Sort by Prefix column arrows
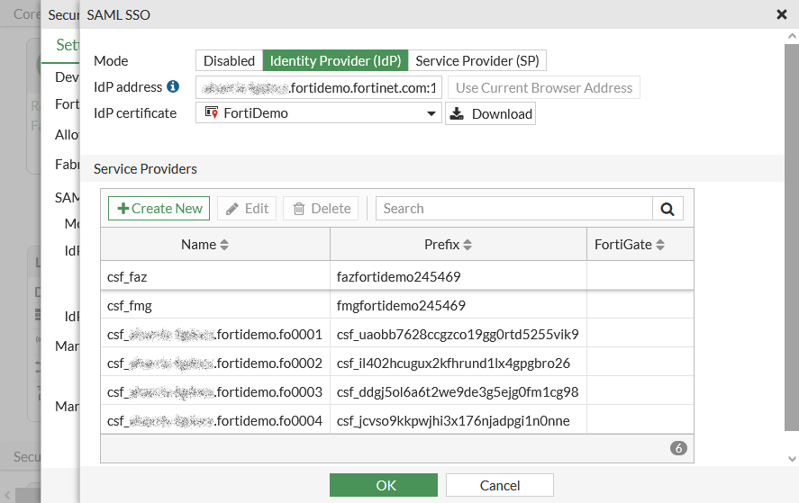The image size is (799, 503). click(468, 245)
